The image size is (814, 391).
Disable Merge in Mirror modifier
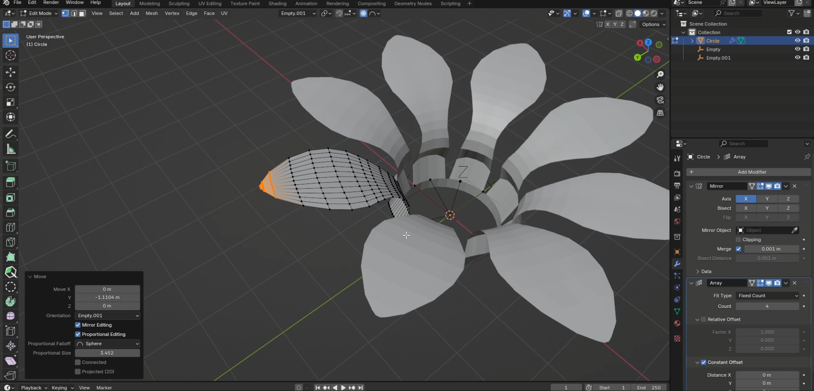pos(738,249)
